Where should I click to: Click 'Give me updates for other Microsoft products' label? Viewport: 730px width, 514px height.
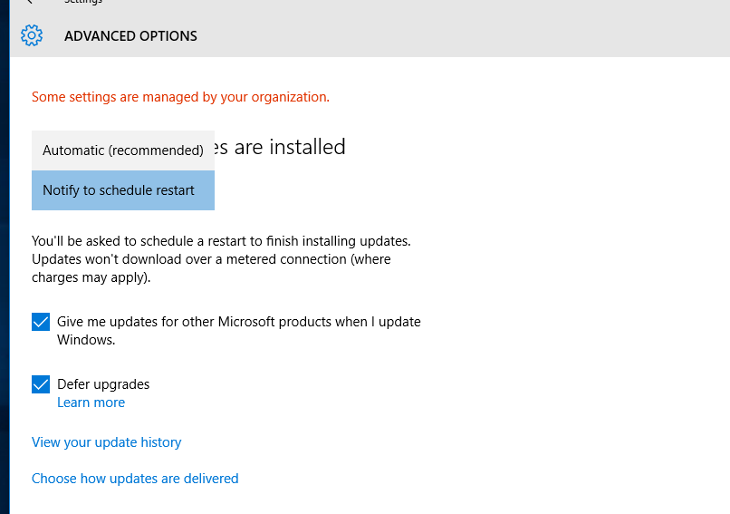[x=239, y=330]
